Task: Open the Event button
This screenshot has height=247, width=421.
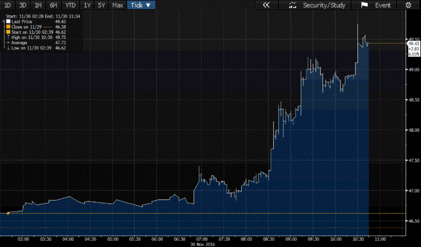Action: 375,5
